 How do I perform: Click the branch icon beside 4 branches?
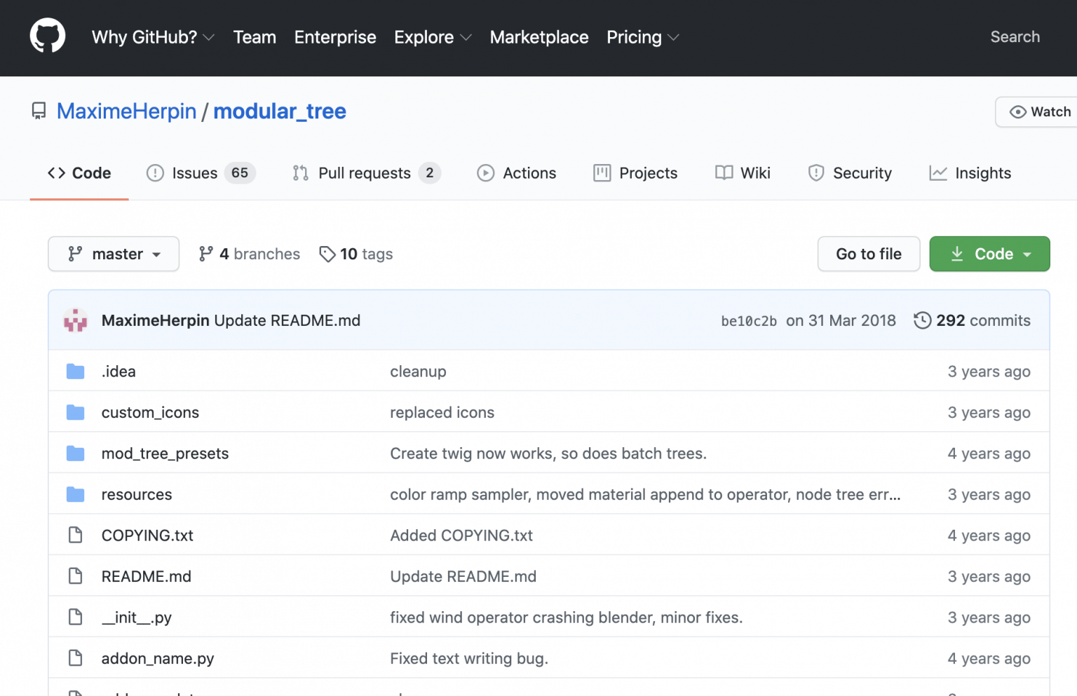point(205,254)
